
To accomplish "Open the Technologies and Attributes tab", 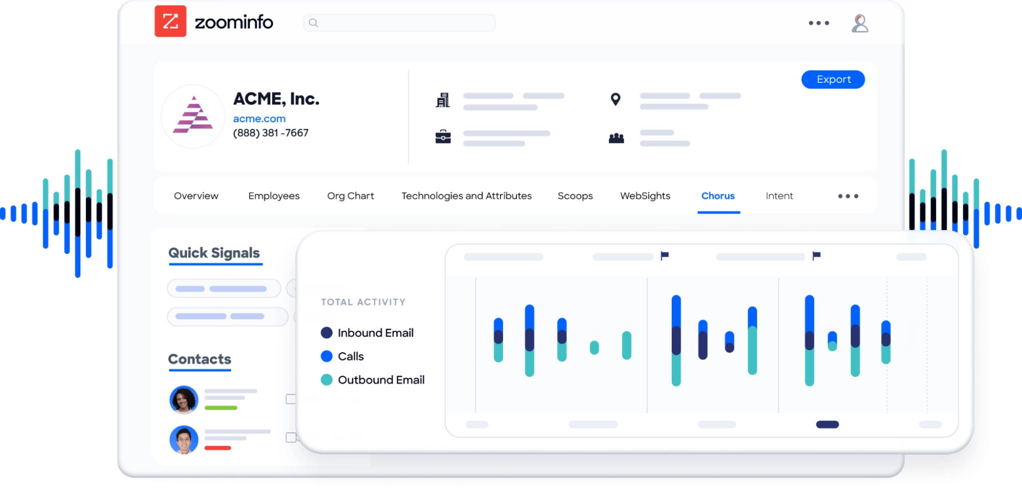I will pyautogui.click(x=466, y=196).
